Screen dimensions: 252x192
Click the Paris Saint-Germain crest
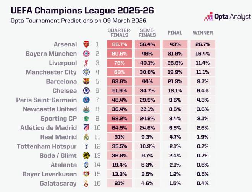pos(86,100)
